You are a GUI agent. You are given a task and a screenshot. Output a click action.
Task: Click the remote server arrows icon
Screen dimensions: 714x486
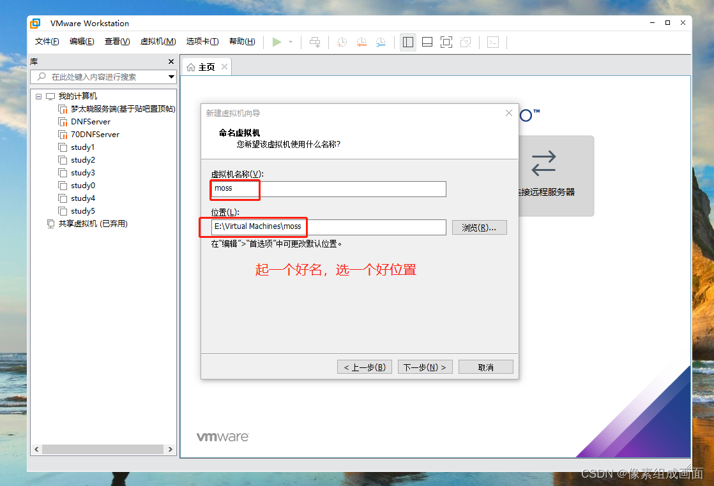click(543, 164)
